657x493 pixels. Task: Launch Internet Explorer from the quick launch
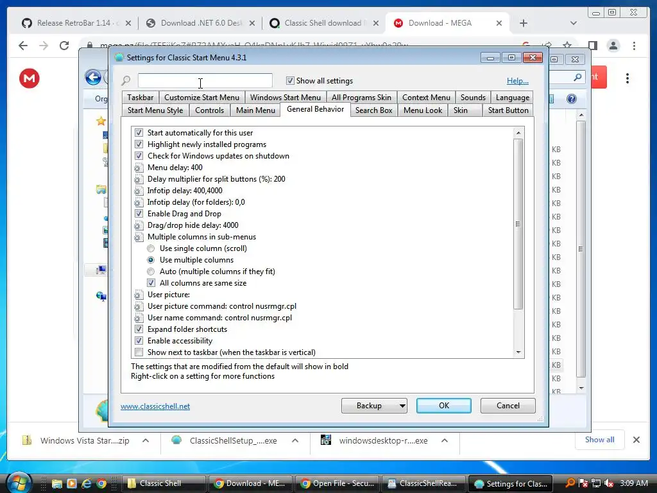[87, 483]
